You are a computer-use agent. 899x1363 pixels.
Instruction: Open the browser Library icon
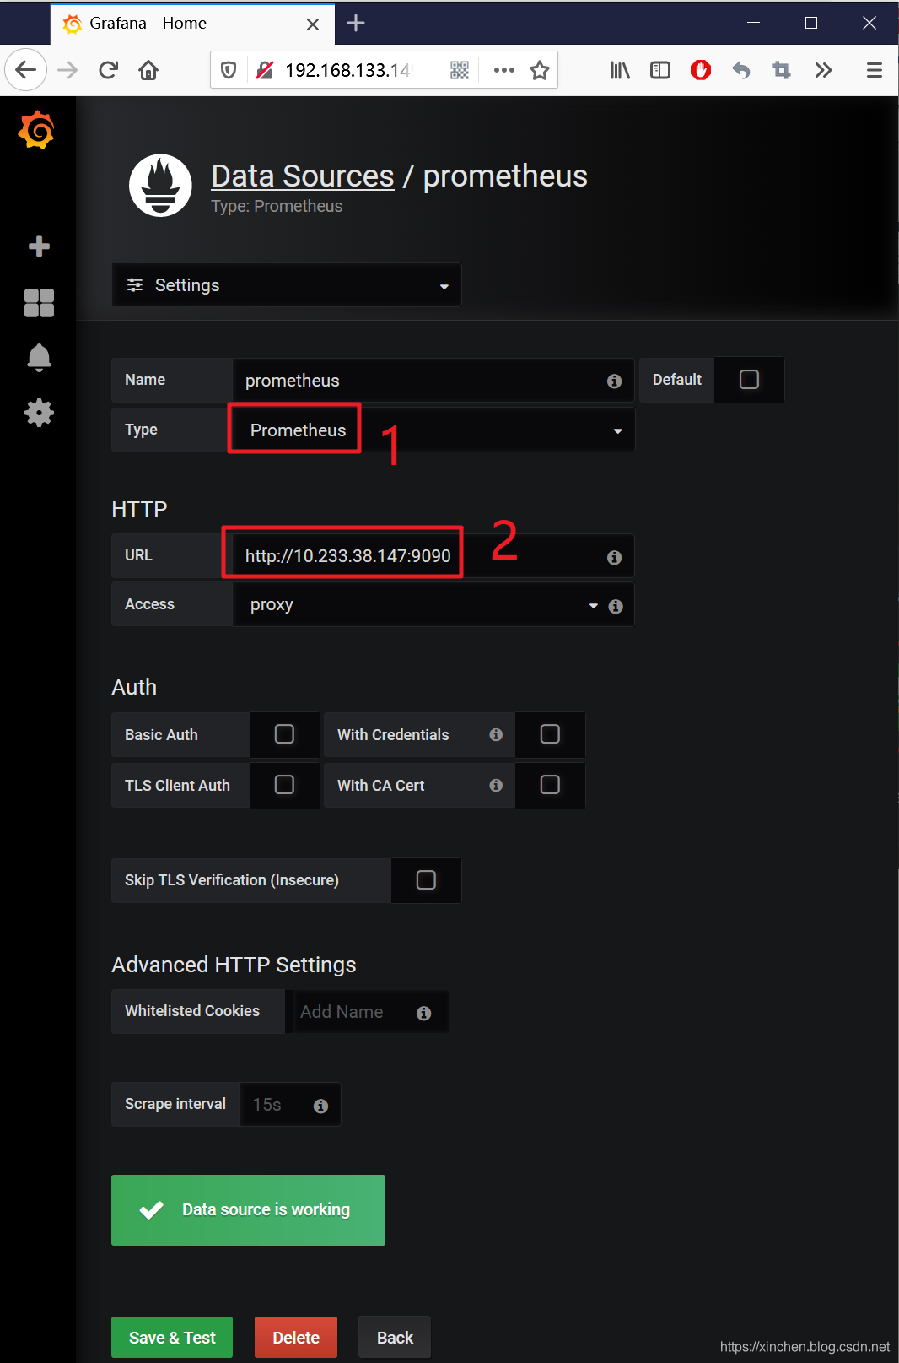click(x=620, y=70)
